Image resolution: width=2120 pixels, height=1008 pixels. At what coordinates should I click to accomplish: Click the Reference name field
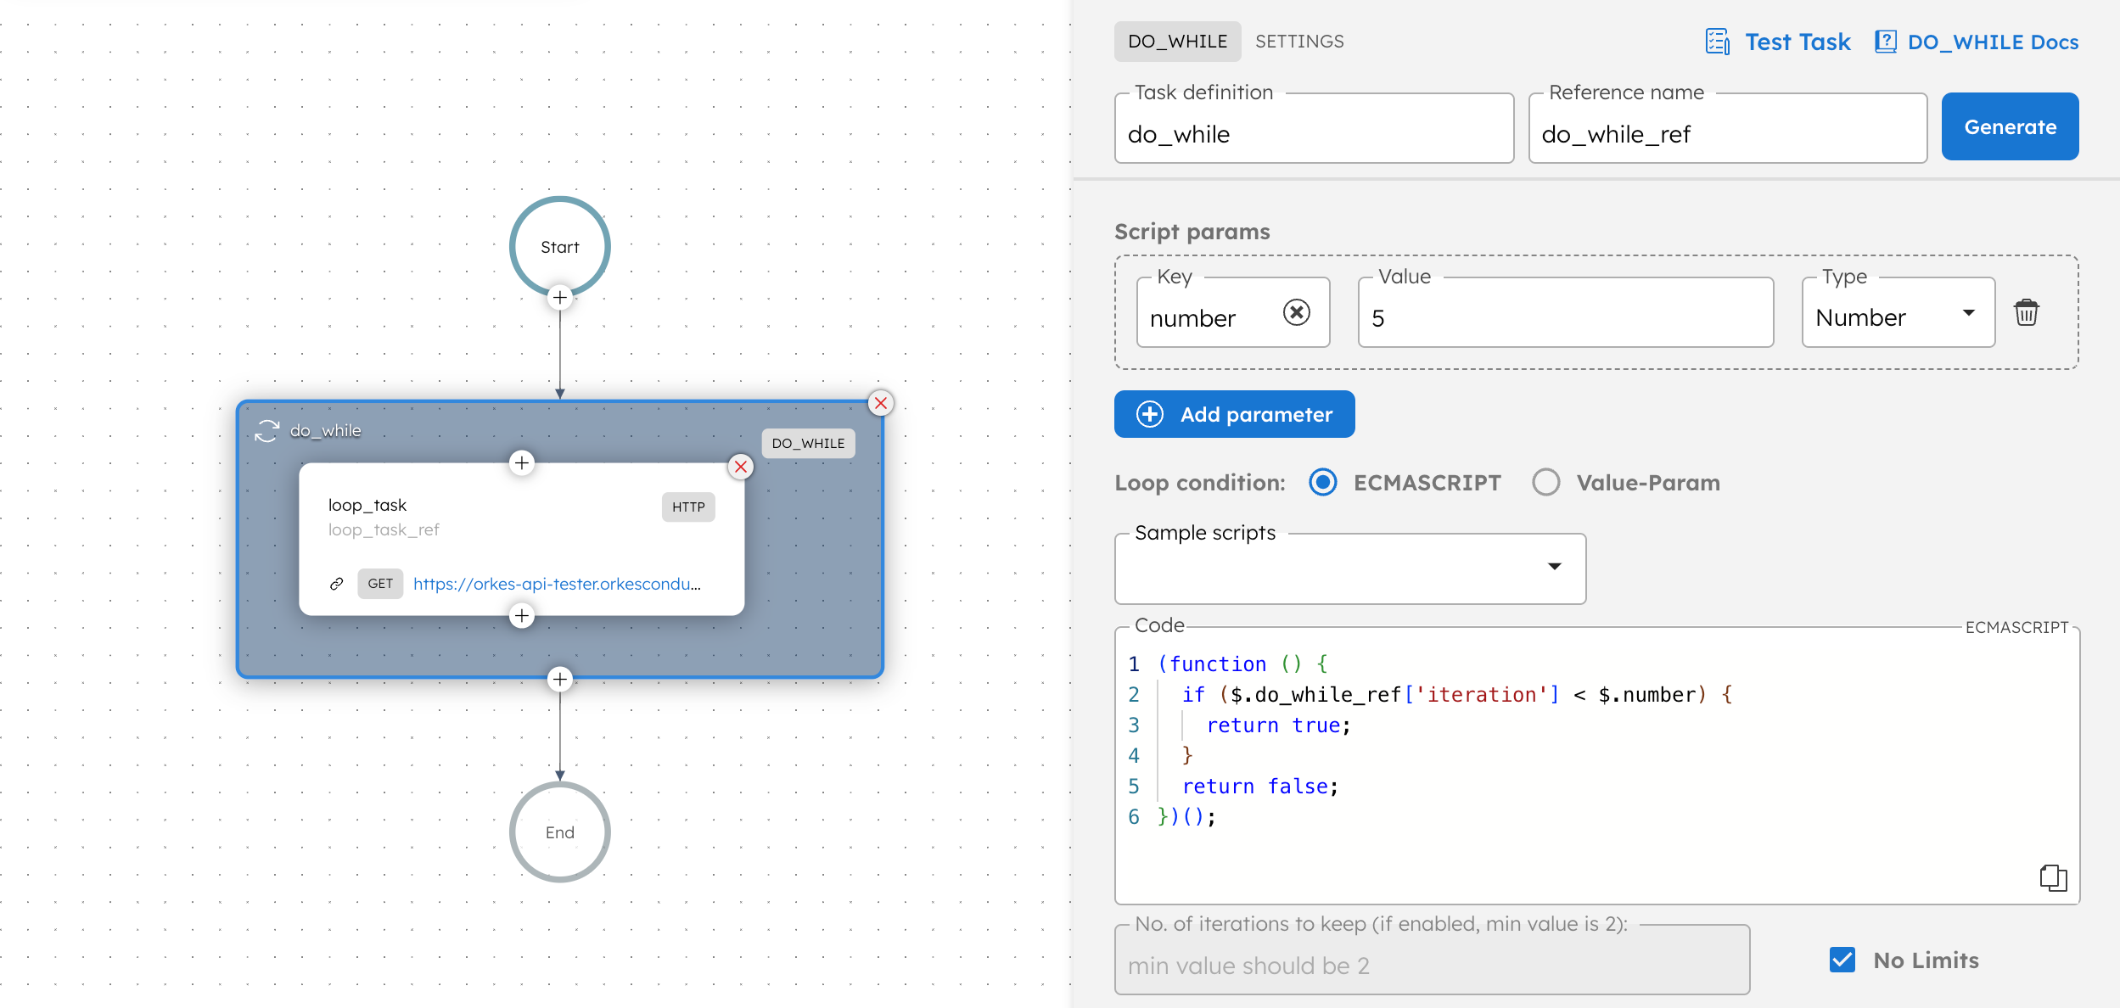(1727, 129)
